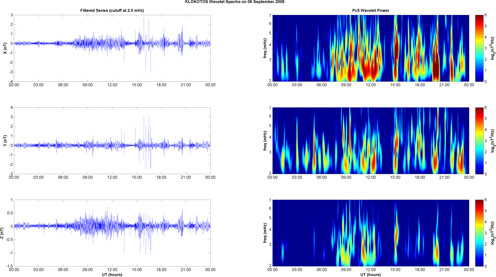Image resolution: width=496 pixels, height=277 pixels.
Task: Select the 'Z (nT)' axis label
Action: tap(2, 233)
